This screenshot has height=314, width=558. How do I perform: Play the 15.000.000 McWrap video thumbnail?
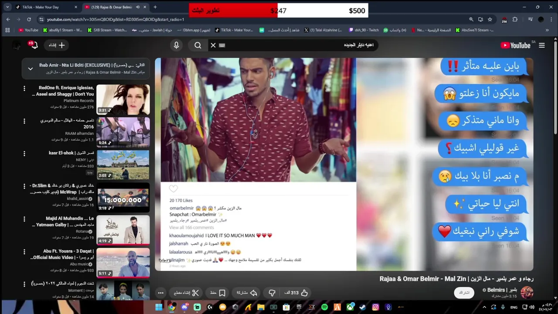[x=123, y=198]
